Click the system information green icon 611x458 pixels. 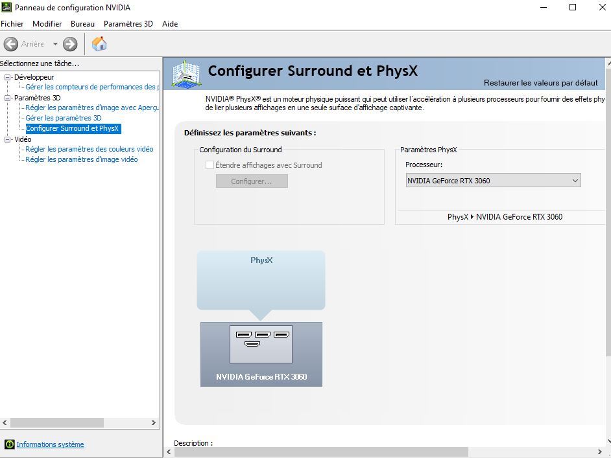[9, 444]
